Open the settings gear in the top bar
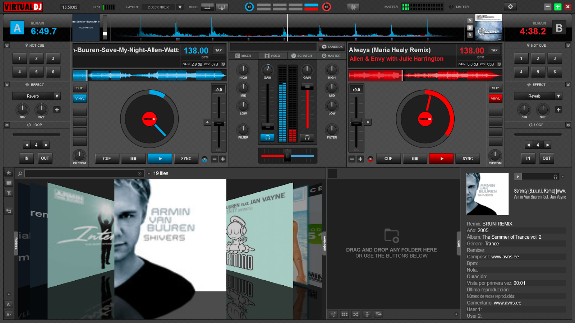Image resolution: width=575 pixels, height=323 pixels. [510, 6]
